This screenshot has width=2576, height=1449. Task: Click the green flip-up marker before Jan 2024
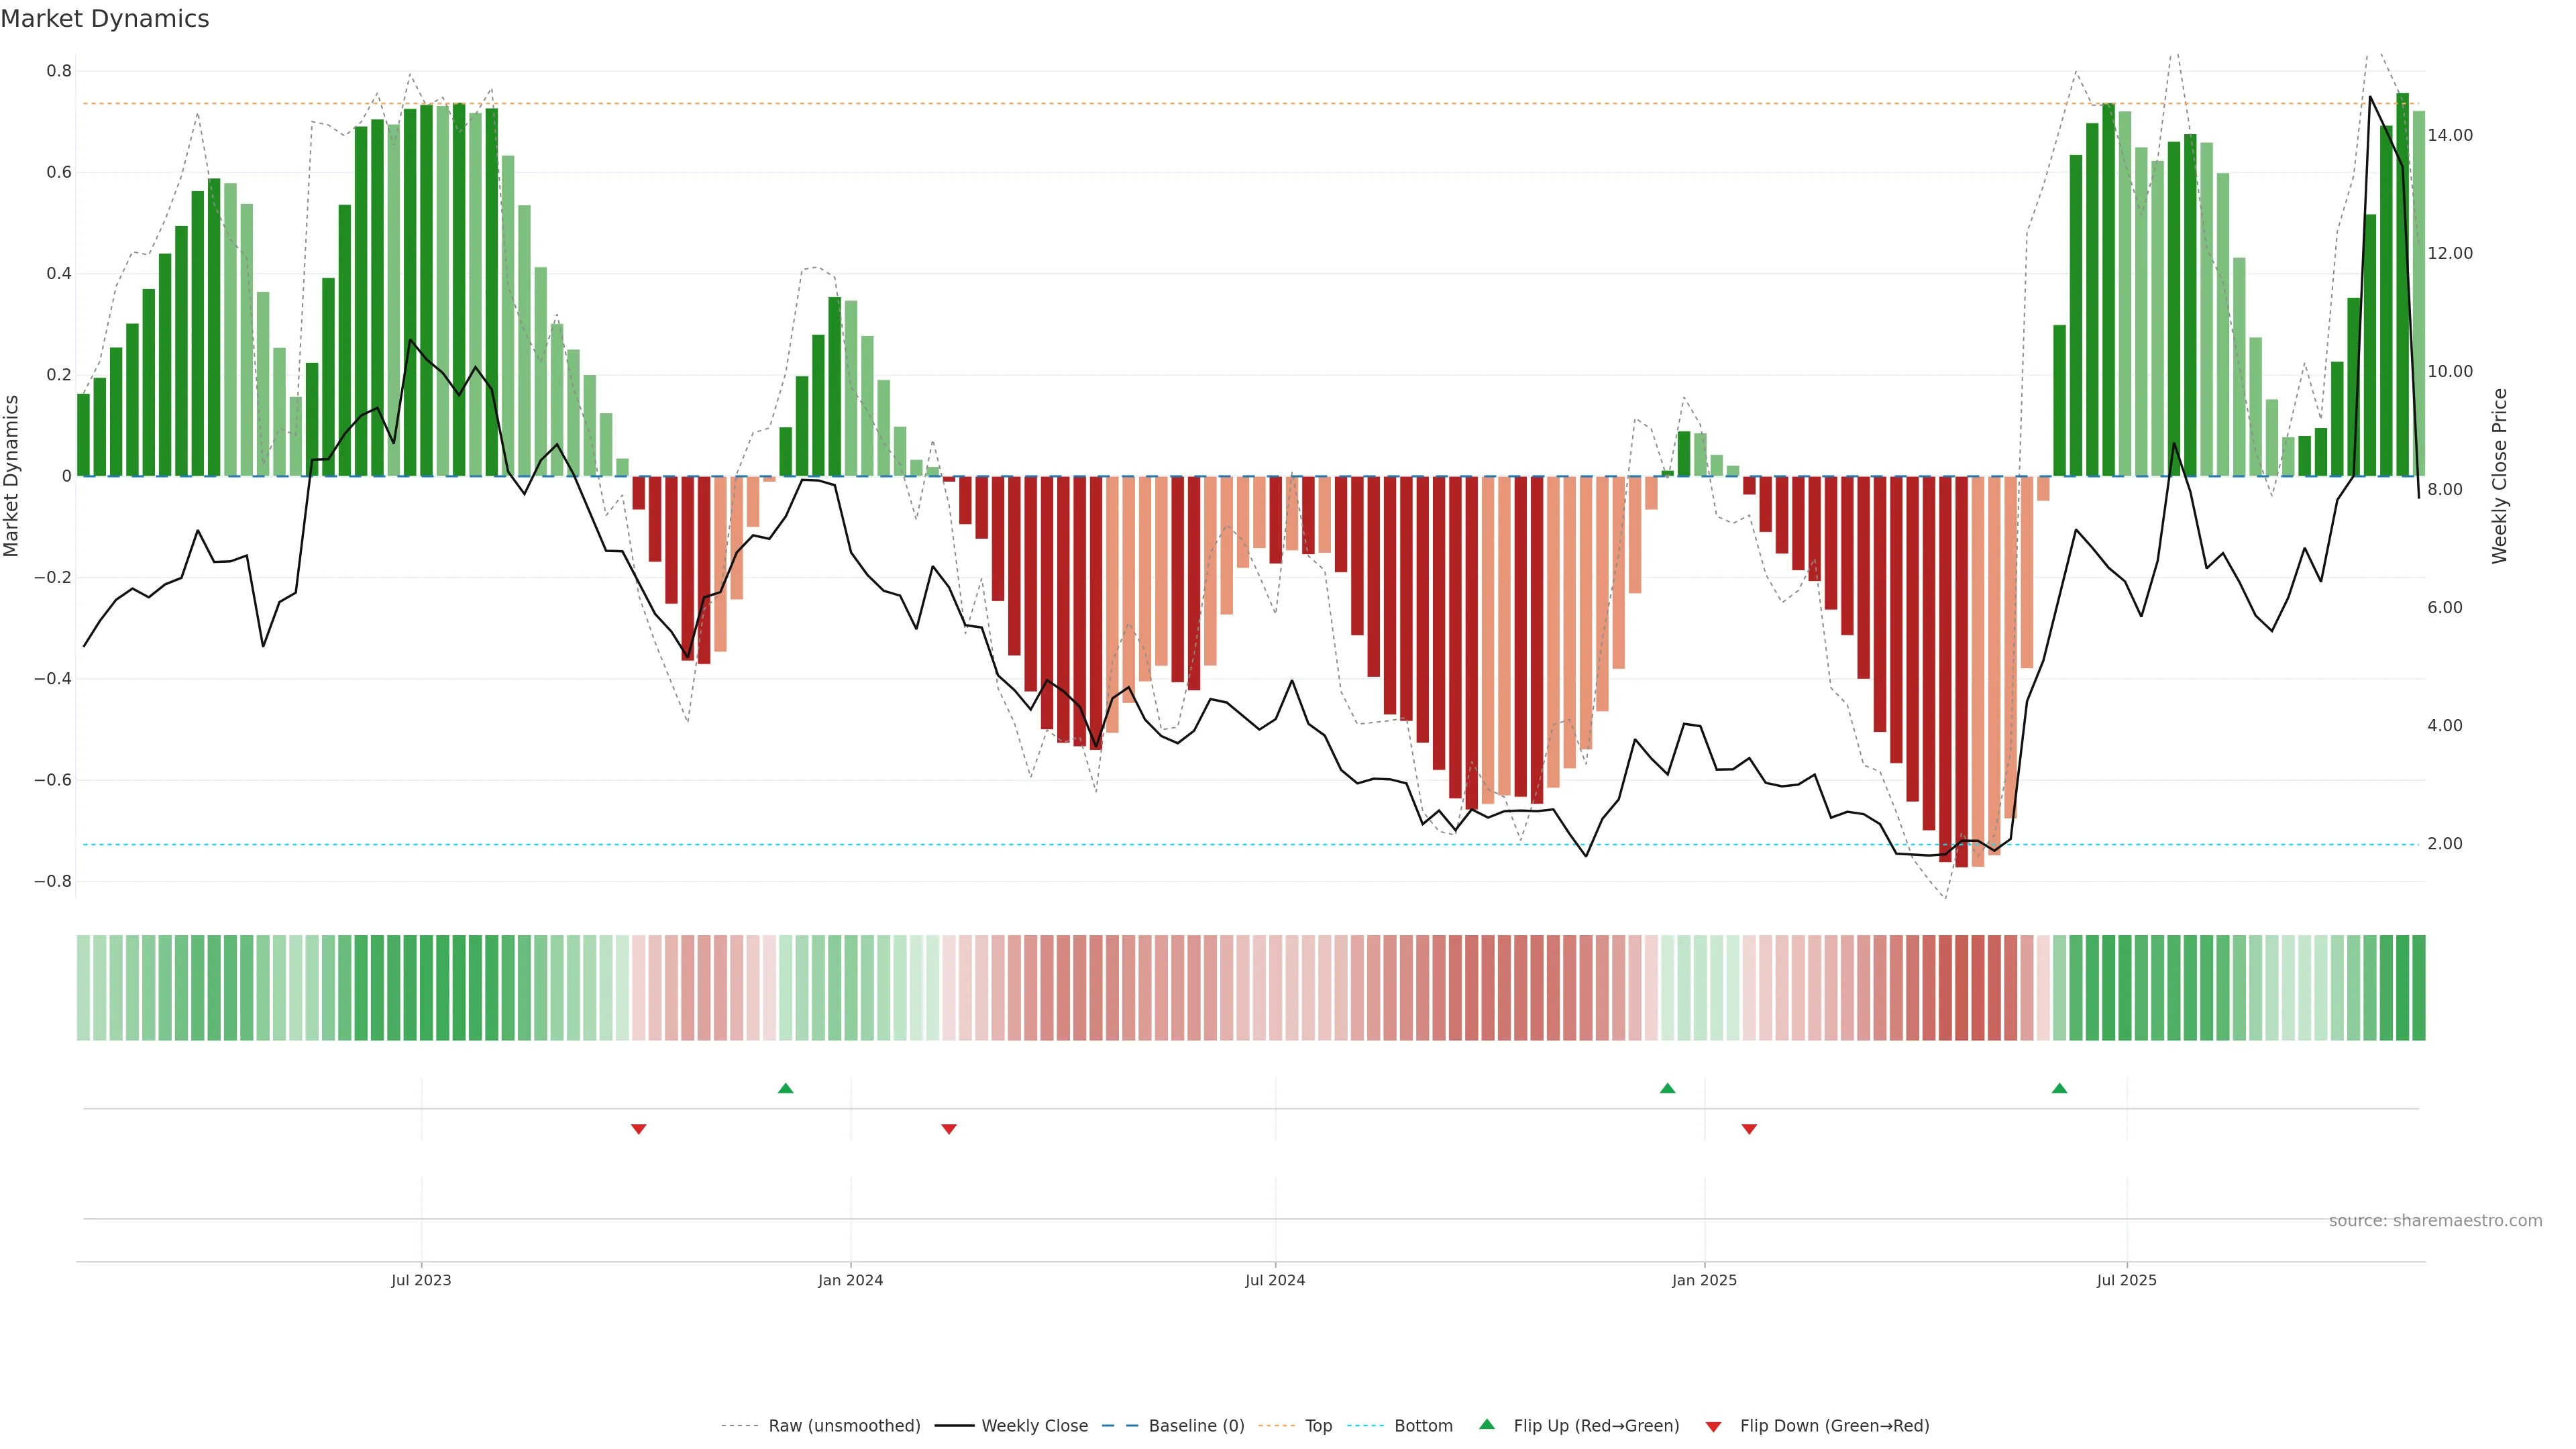(785, 1088)
